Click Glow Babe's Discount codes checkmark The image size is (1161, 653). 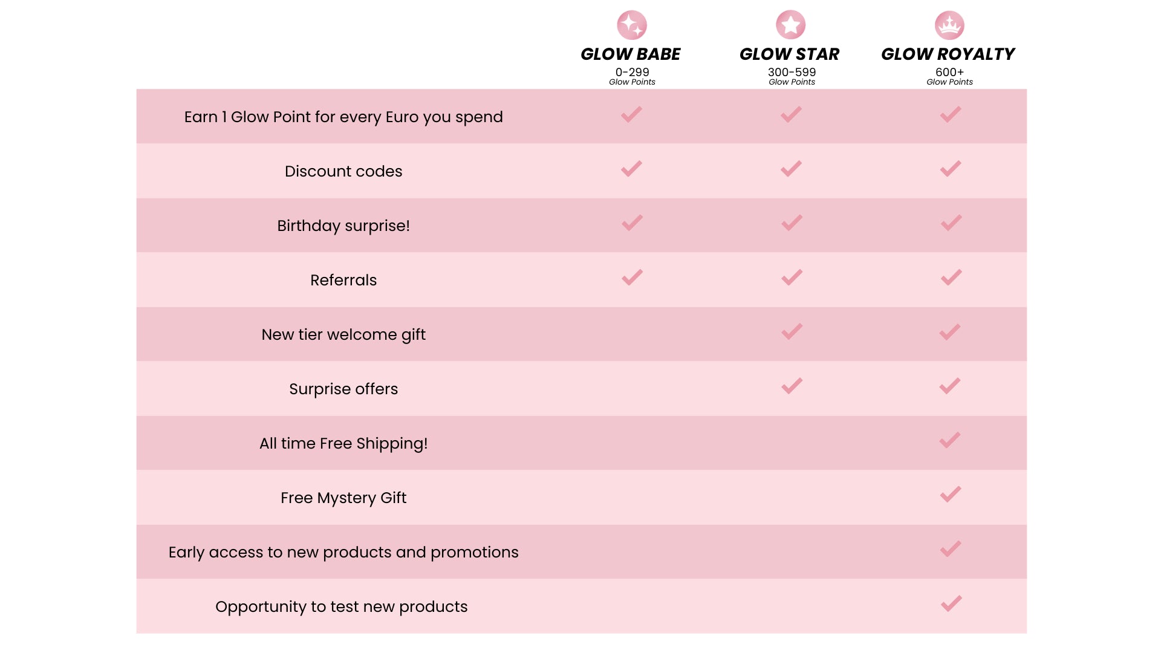pos(631,169)
